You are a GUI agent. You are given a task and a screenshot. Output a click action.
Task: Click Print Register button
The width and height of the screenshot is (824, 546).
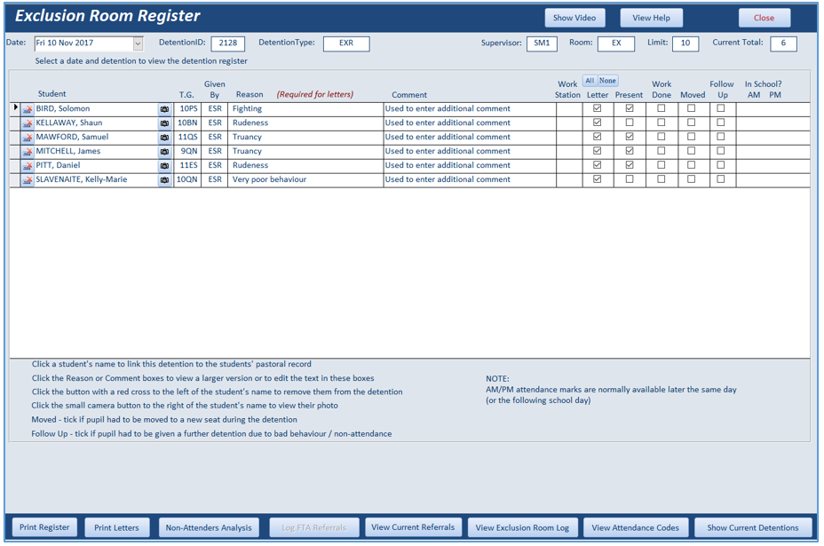click(x=44, y=527)
